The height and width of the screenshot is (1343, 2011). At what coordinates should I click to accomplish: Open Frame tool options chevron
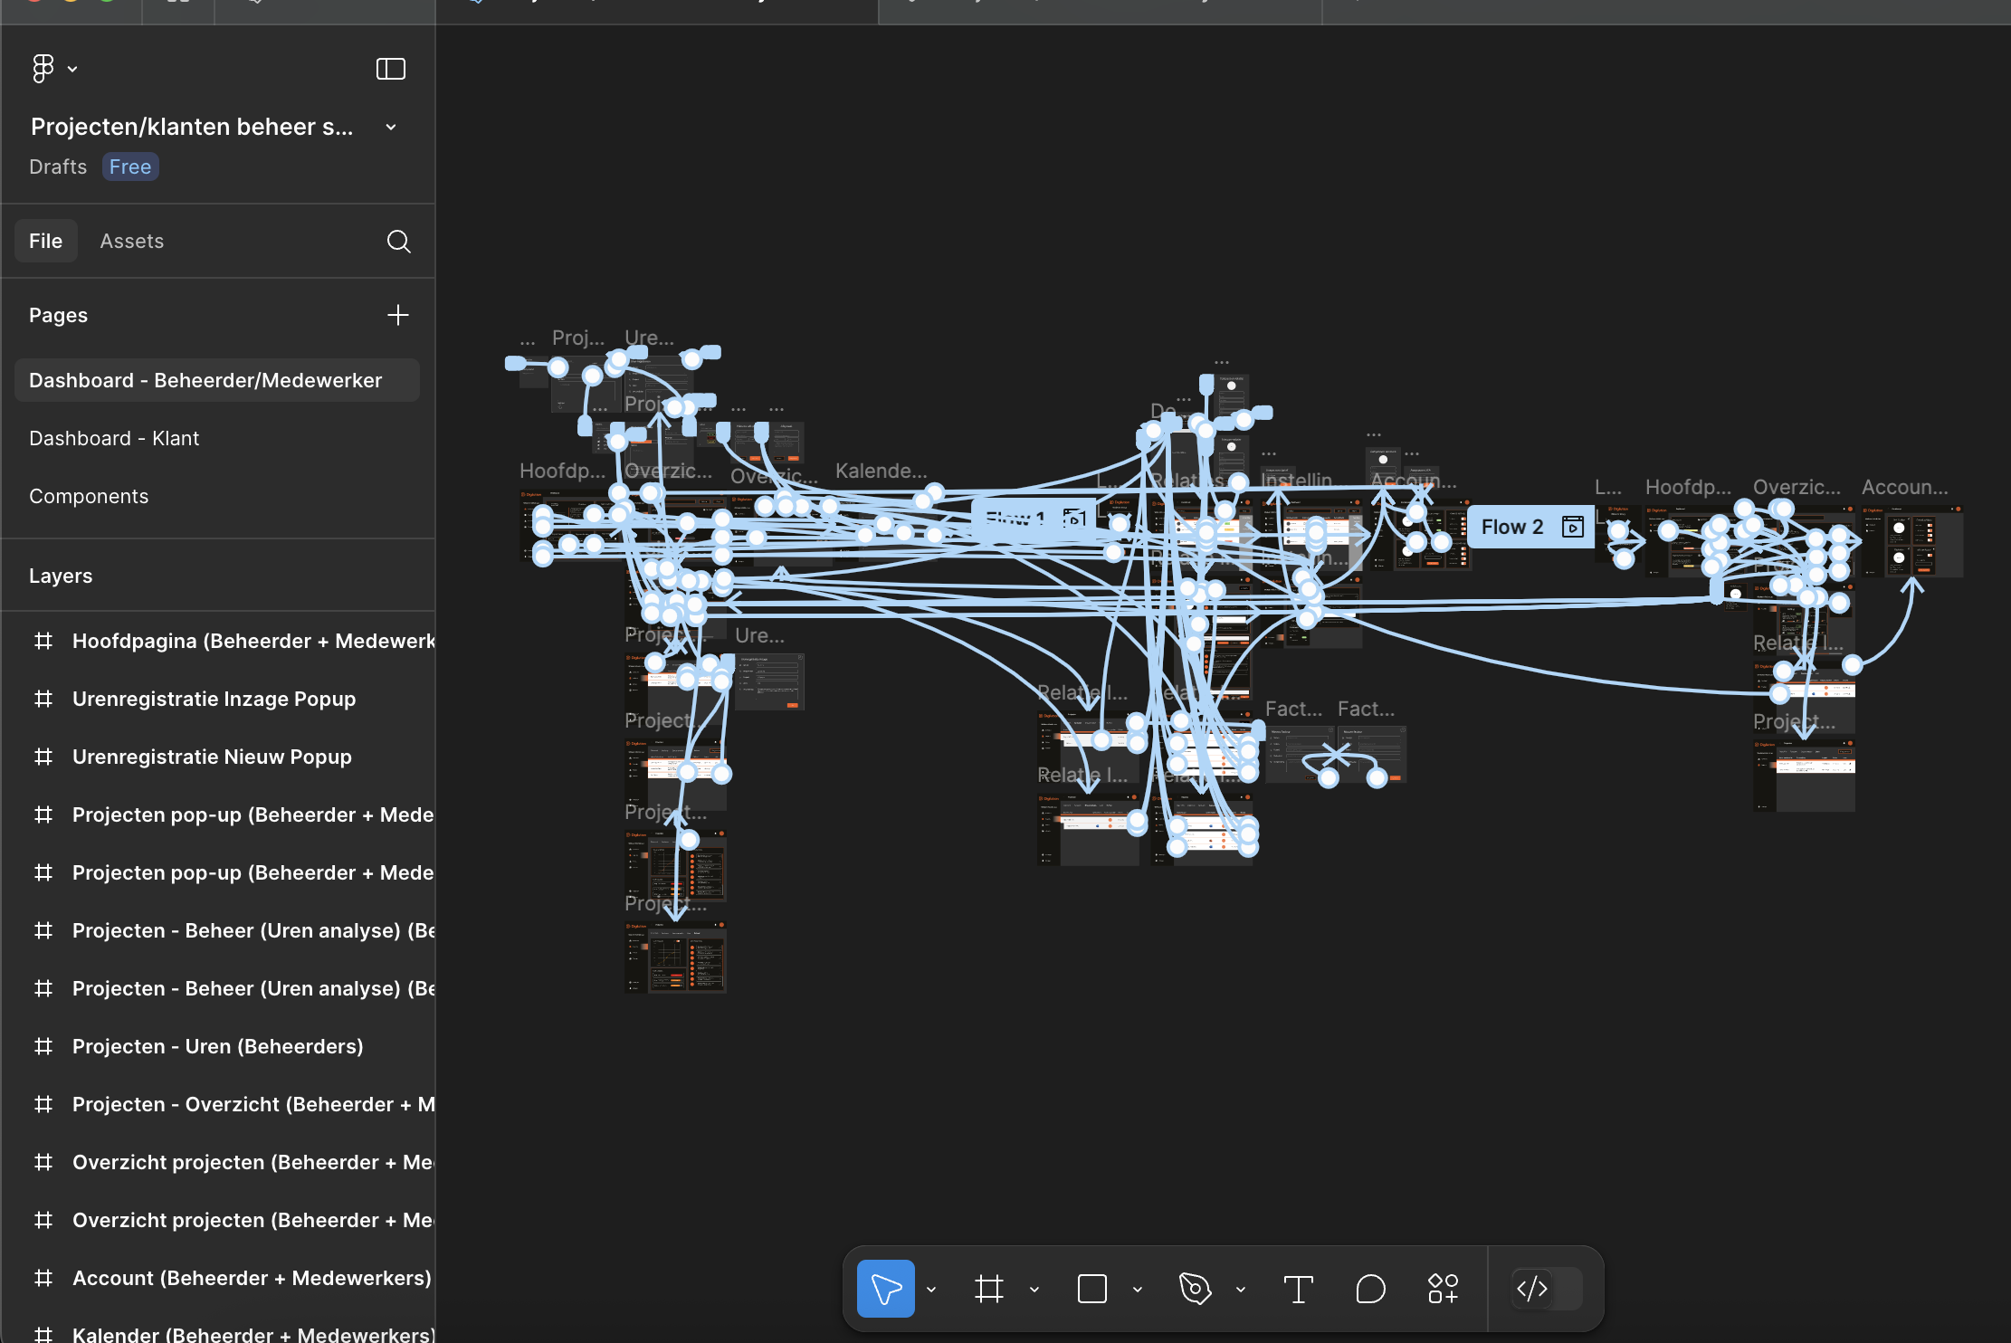[1034, 1290]
